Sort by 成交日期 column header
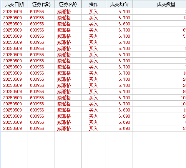The width and height of the screenshot is (186, 168). 14,4
